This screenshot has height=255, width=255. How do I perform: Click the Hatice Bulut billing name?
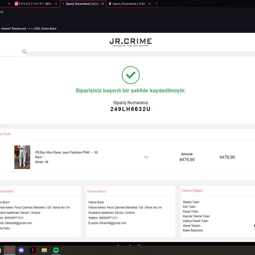(96, 202)
